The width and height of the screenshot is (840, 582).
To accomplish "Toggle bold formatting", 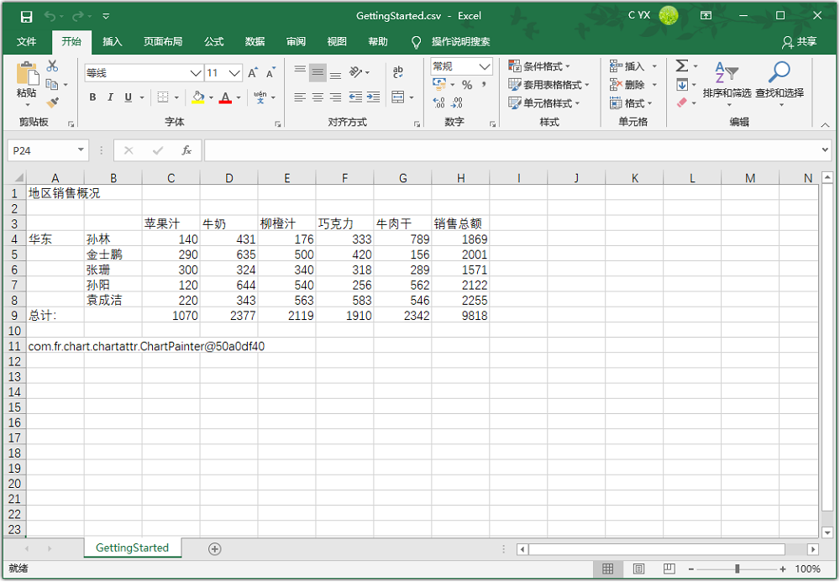I will click(x=92, y=97).
